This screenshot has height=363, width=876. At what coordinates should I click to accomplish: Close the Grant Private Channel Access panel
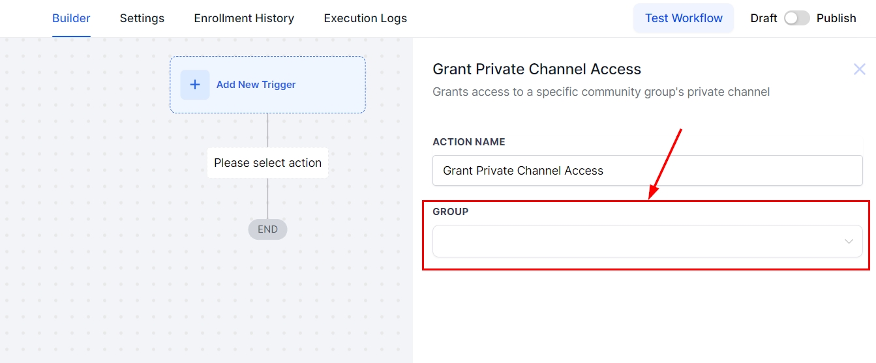[x=859, y=69]
